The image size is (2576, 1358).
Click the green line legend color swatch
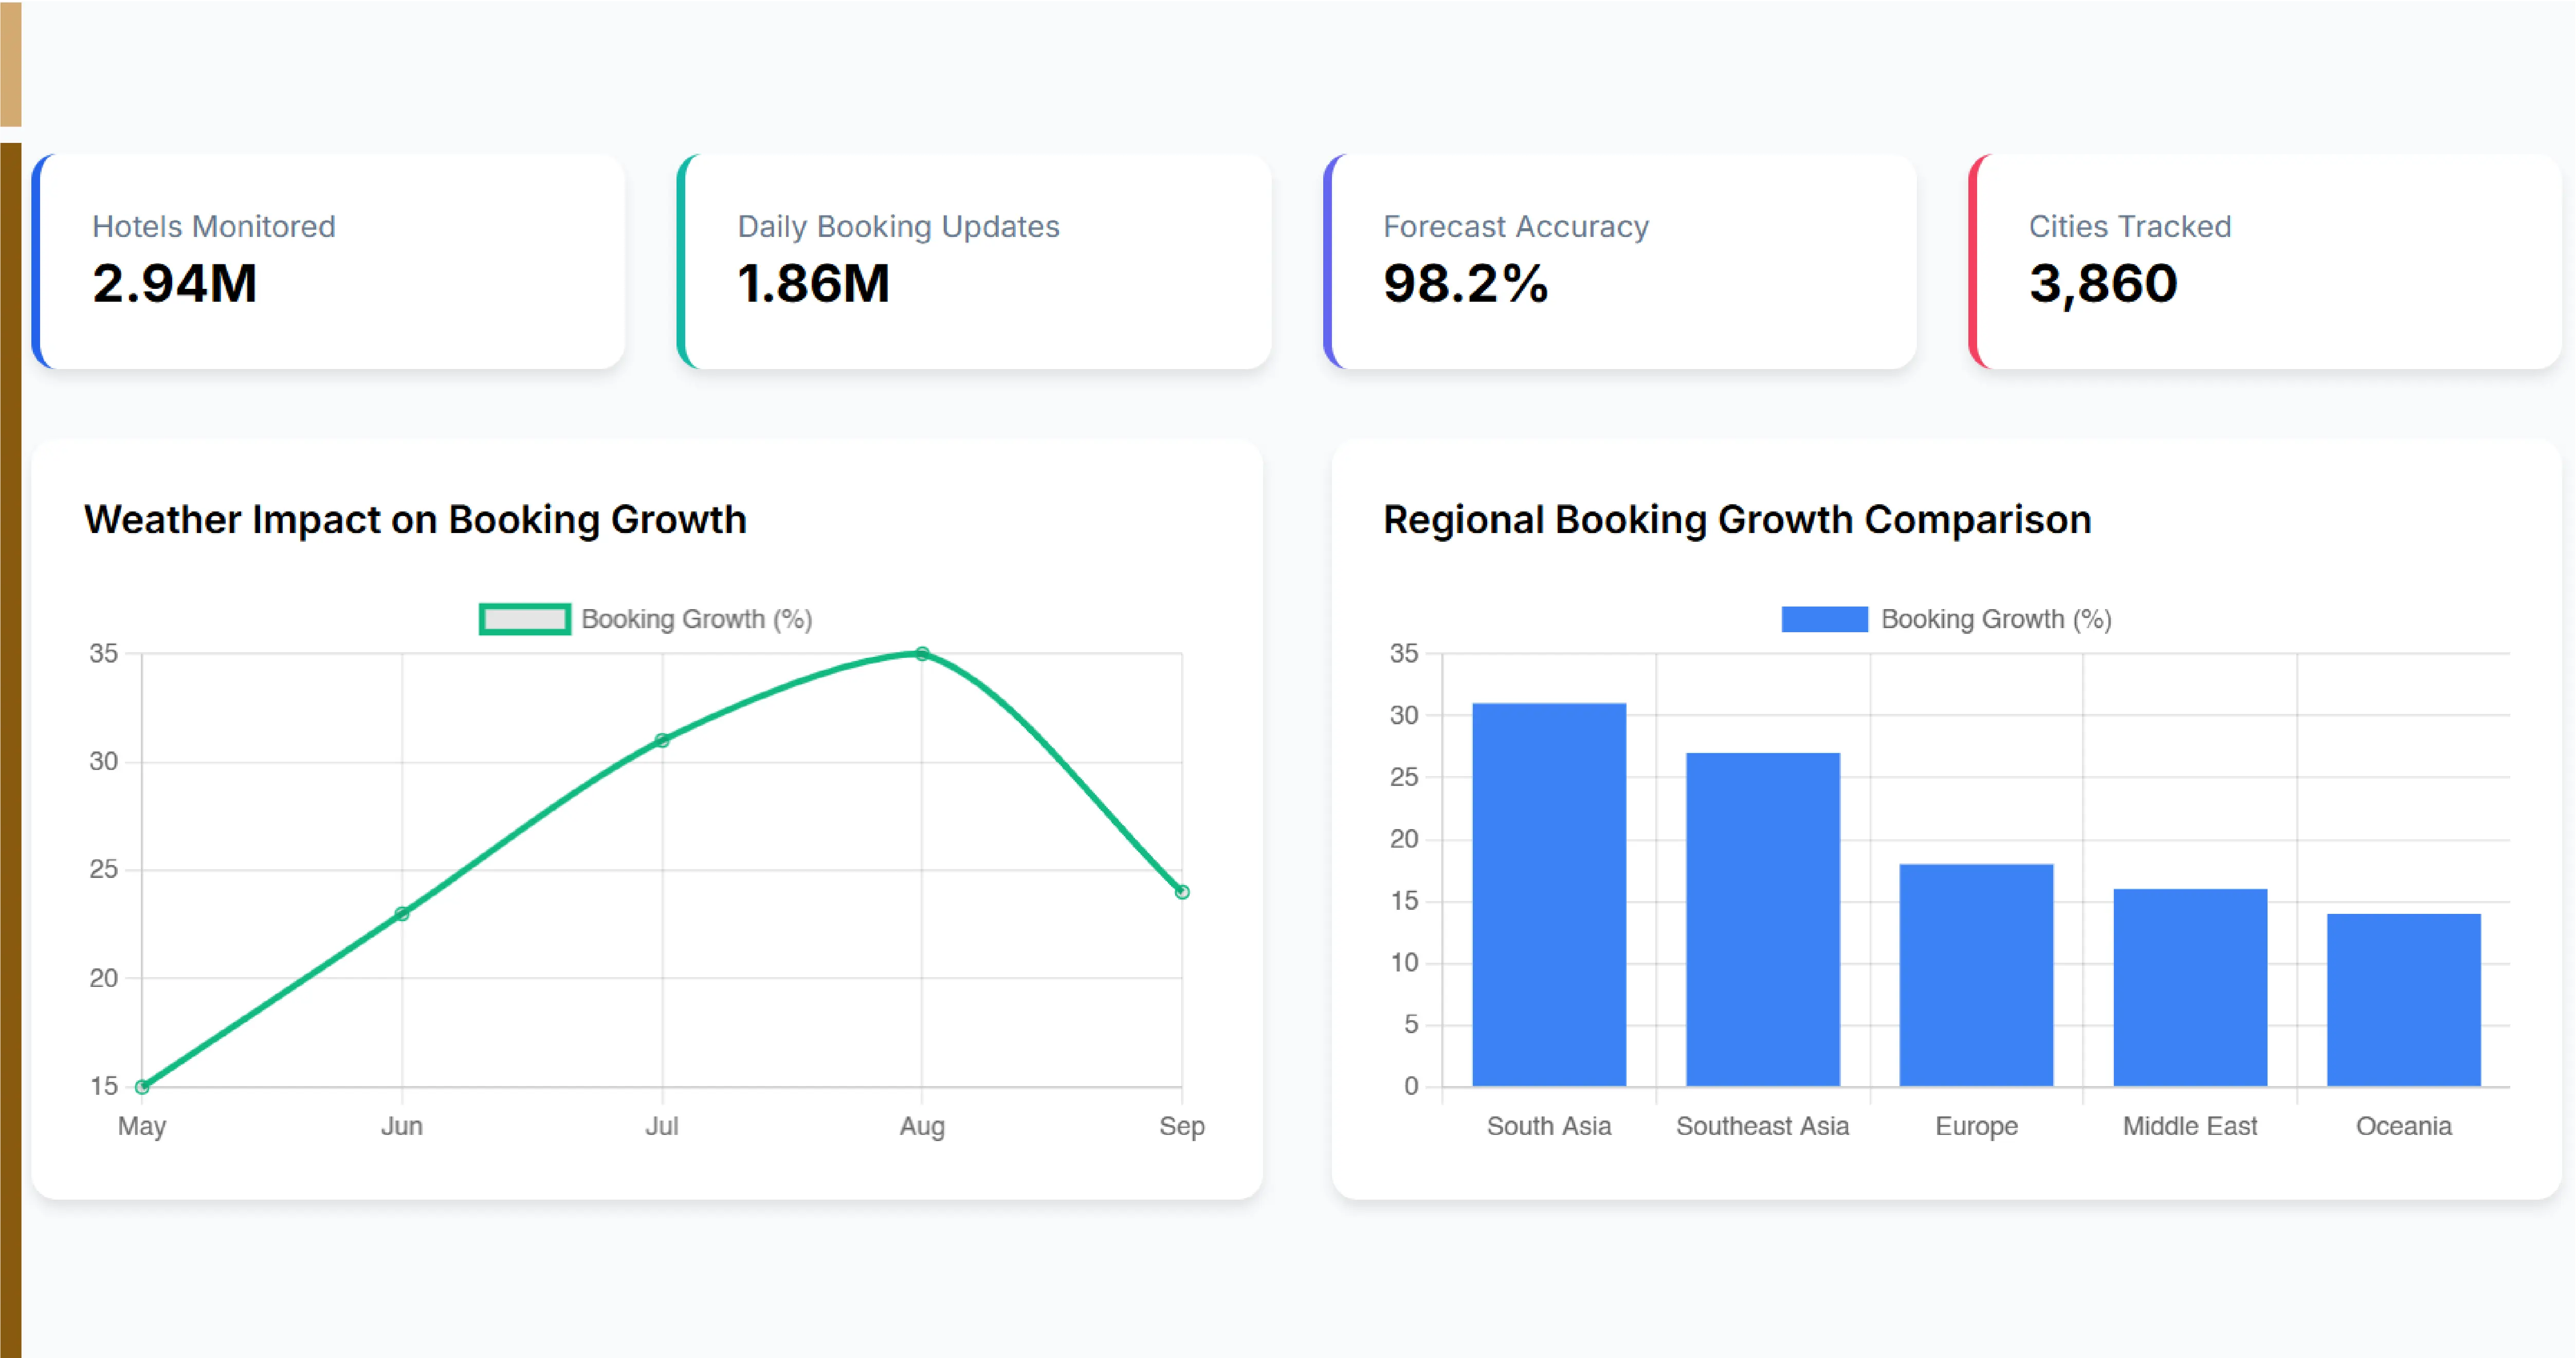[525, 619]
